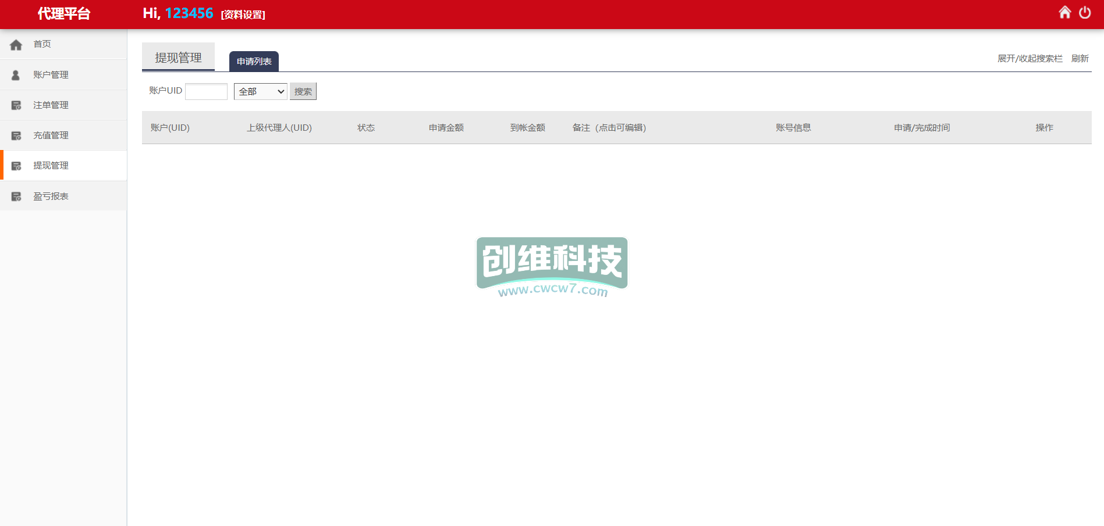This screenshot has width=1104, height=526.
Task: Click the 申请/完成时间 column header
Action: [922, 127]
